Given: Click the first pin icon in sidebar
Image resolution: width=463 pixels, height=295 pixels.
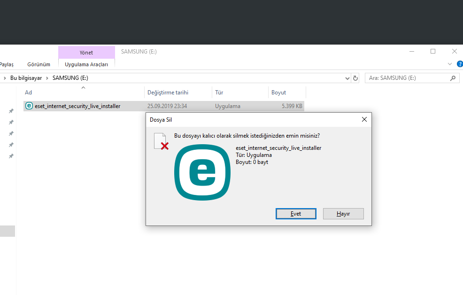Looking at the screenshot, I should pos(11,111).
